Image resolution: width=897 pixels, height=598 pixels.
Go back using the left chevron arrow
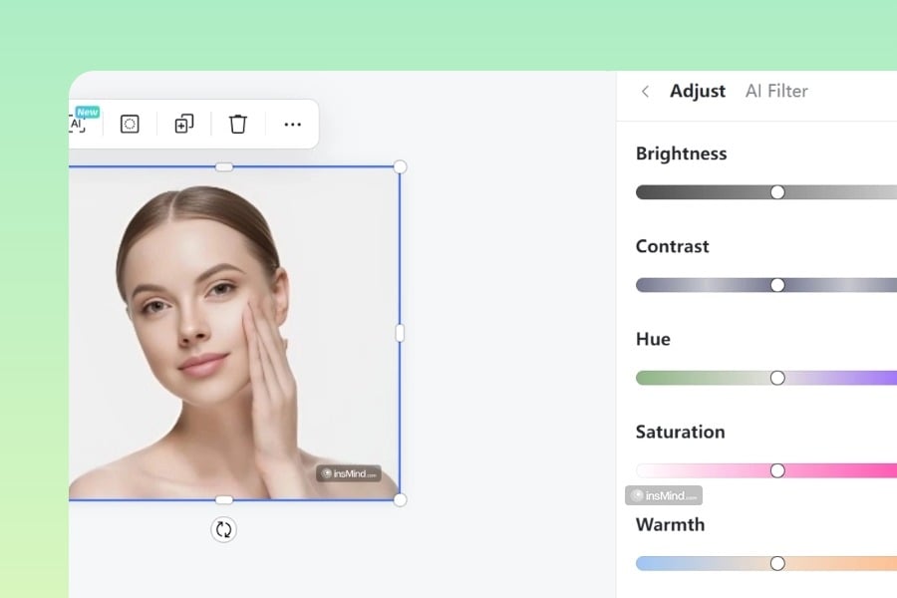[645, 91]
